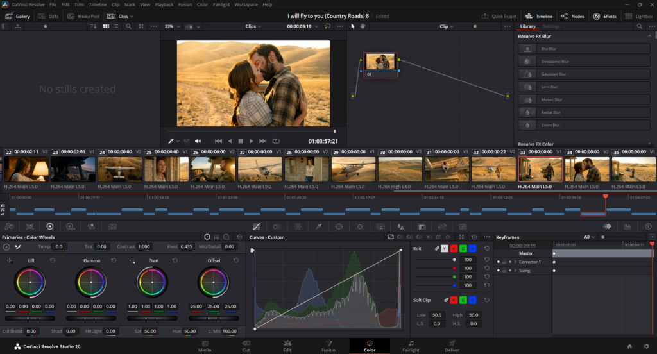Select clip 34 thumbnail
657x354 pixels.
click(586, 170)
